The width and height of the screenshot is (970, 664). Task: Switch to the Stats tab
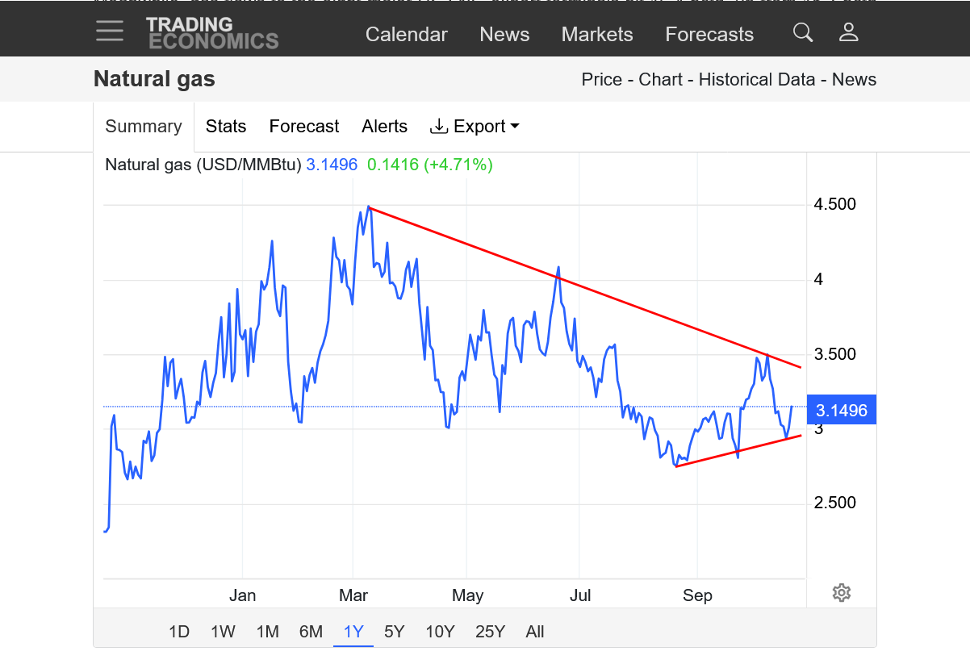click(x=226, y=127)
